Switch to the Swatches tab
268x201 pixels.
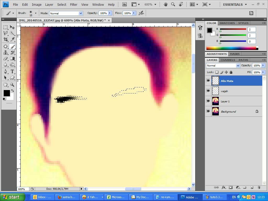[x=227, y=23]
